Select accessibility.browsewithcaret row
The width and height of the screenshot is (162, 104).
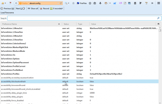(79, 85)
